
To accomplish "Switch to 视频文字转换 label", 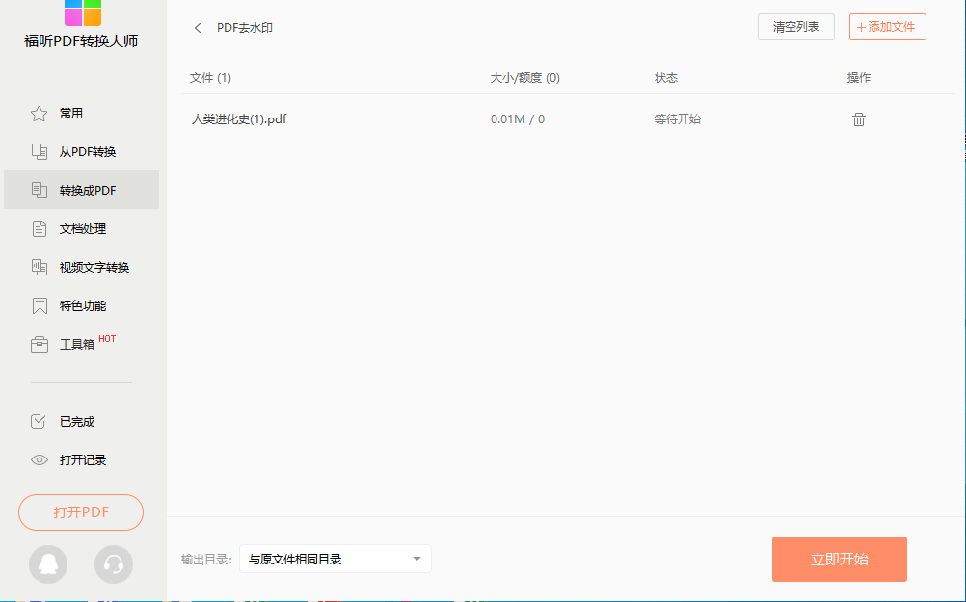I will (x=94, y=267).
